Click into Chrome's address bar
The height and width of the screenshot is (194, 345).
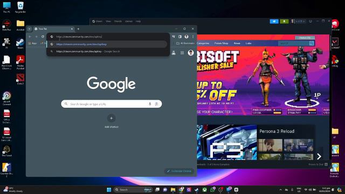108,37
